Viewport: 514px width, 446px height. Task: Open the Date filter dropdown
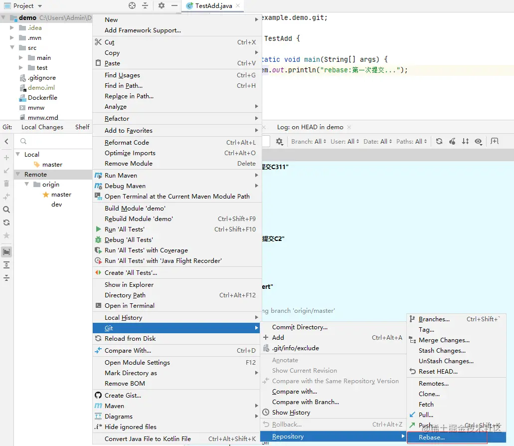click(x=377, y=141)
